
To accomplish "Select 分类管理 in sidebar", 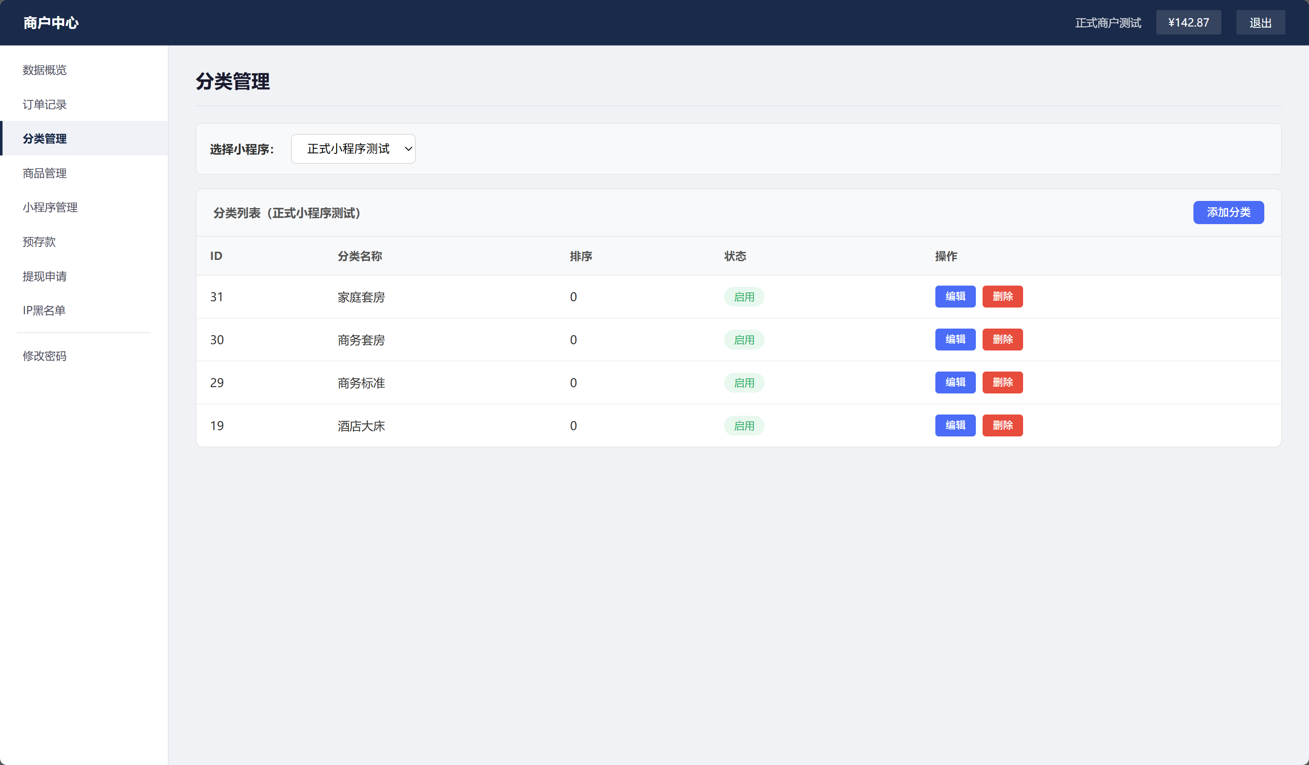I will [x=84, y=139].
